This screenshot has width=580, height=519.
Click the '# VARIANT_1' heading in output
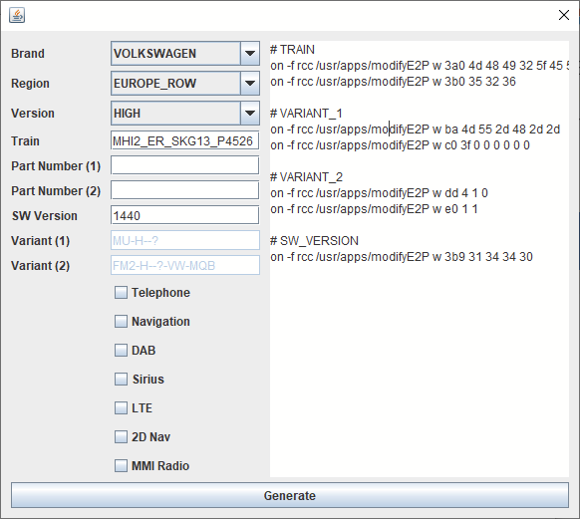[306, 114]
